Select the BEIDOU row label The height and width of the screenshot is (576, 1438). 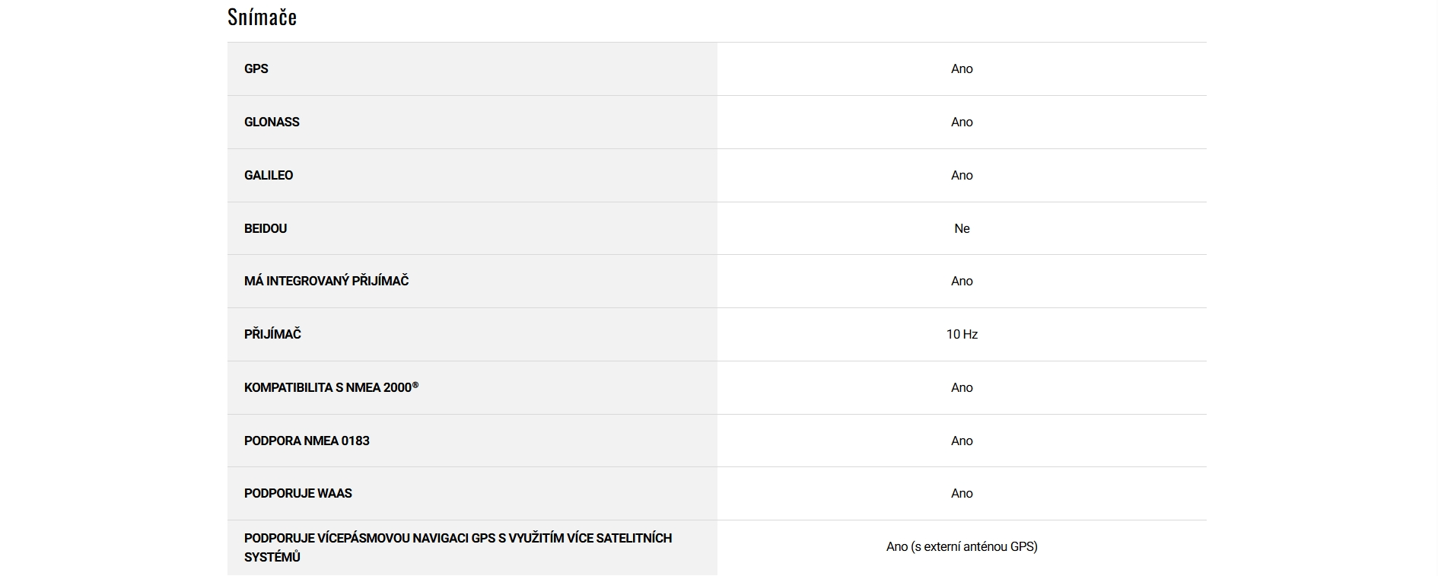point(266,228)
